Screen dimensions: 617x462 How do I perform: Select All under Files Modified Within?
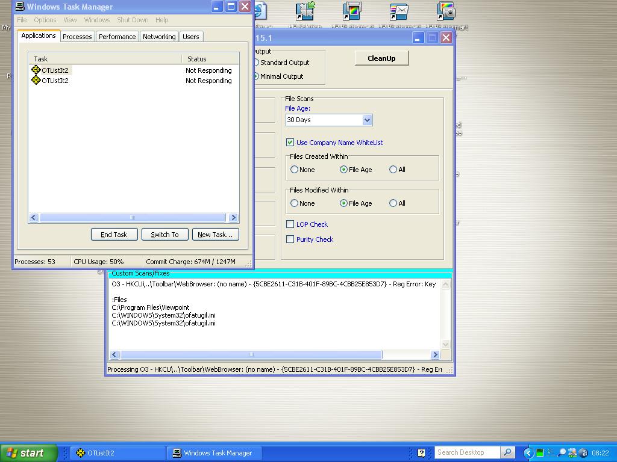point(393,203)
